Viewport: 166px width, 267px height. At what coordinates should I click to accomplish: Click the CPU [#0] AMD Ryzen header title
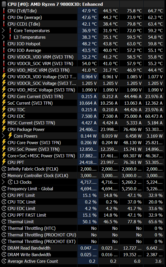pyautogui.click(x=55, y=4)
